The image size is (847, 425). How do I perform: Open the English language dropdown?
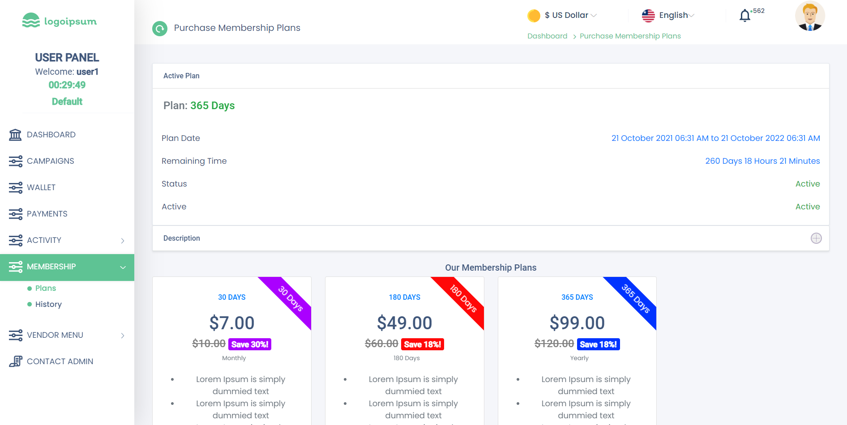tap(674, 15)
